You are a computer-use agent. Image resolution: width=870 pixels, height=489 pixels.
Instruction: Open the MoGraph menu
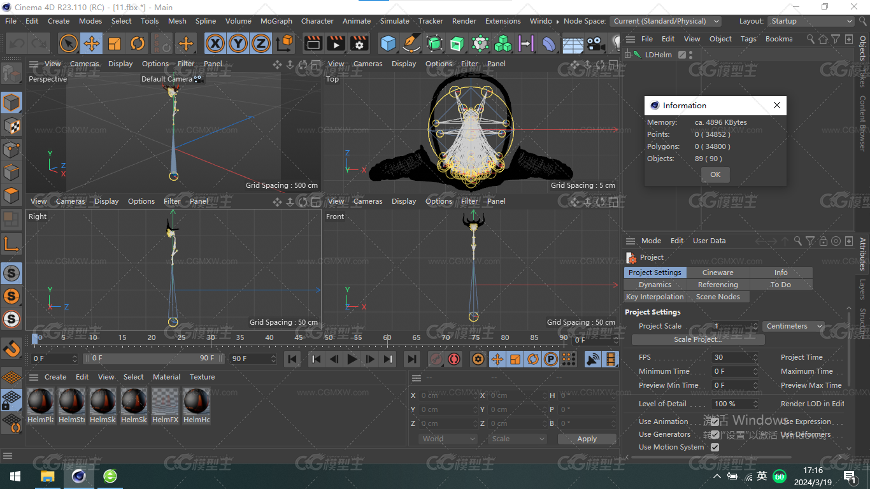(x=276, y=21)
